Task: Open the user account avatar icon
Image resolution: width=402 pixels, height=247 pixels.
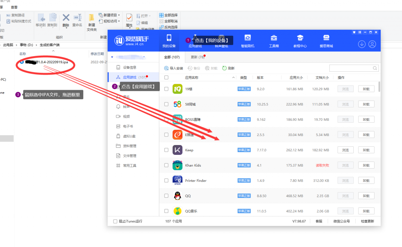Action: 372,44
